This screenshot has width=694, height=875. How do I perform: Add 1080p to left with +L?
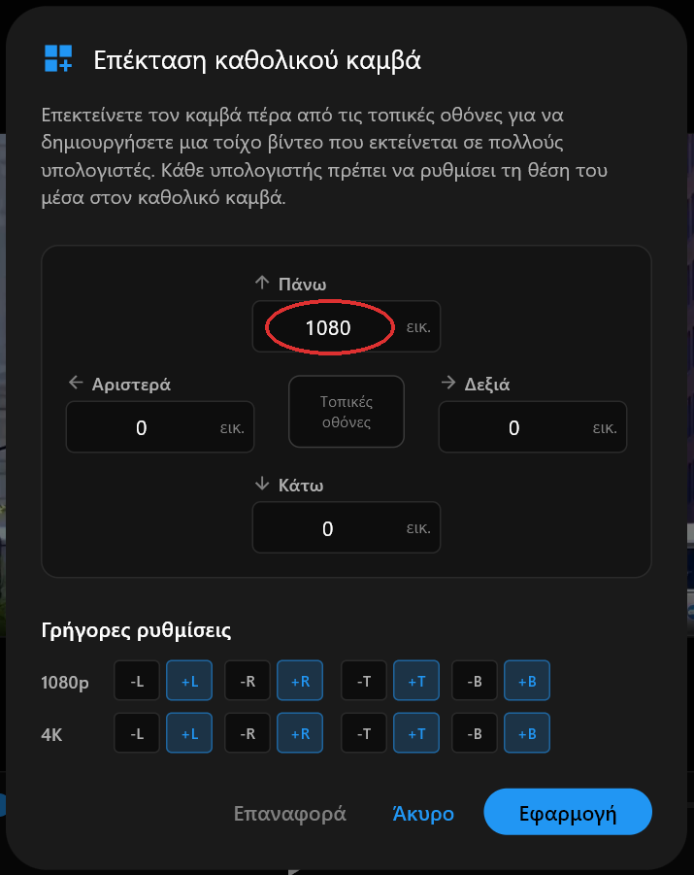tap(189, 681)
